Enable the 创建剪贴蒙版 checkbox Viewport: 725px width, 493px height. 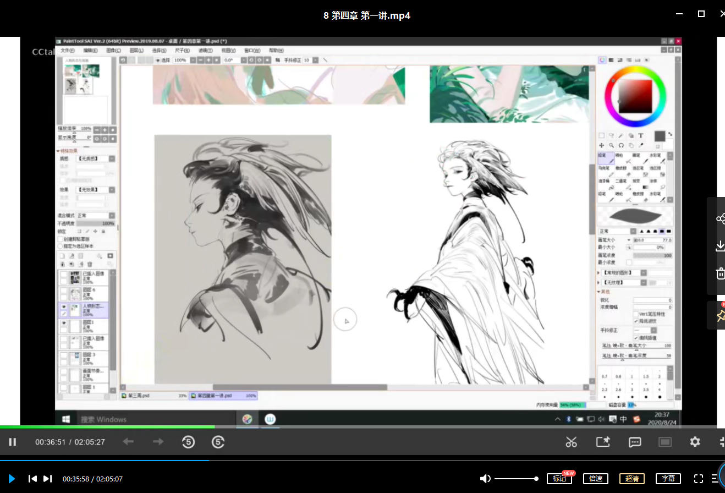pos(61,239)
